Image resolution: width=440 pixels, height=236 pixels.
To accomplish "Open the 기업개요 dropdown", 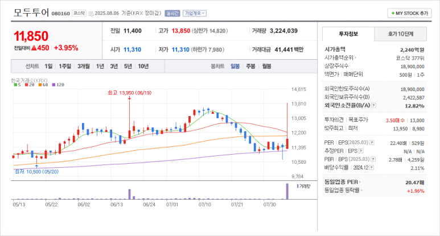I will pos(195,13).
